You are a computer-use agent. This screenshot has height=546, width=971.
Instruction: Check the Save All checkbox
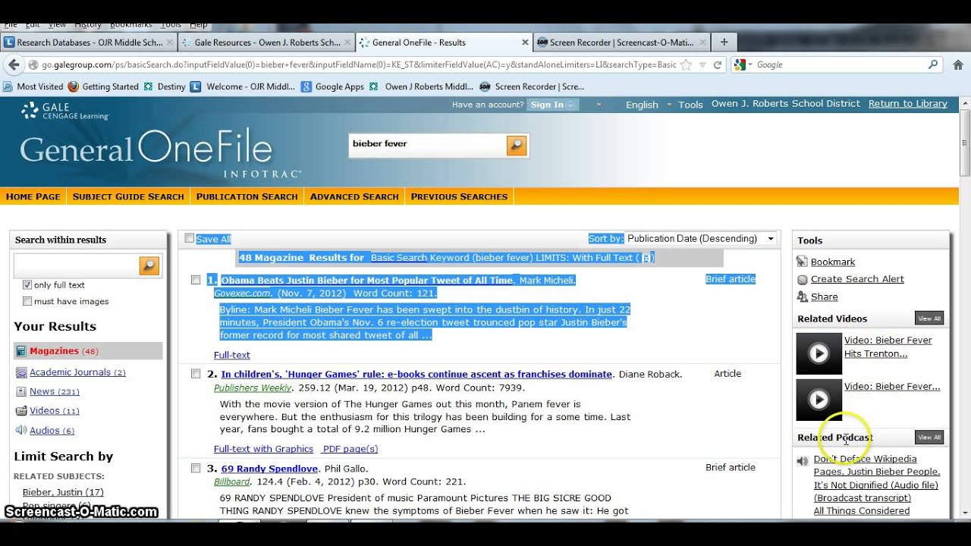click(190, 238)
